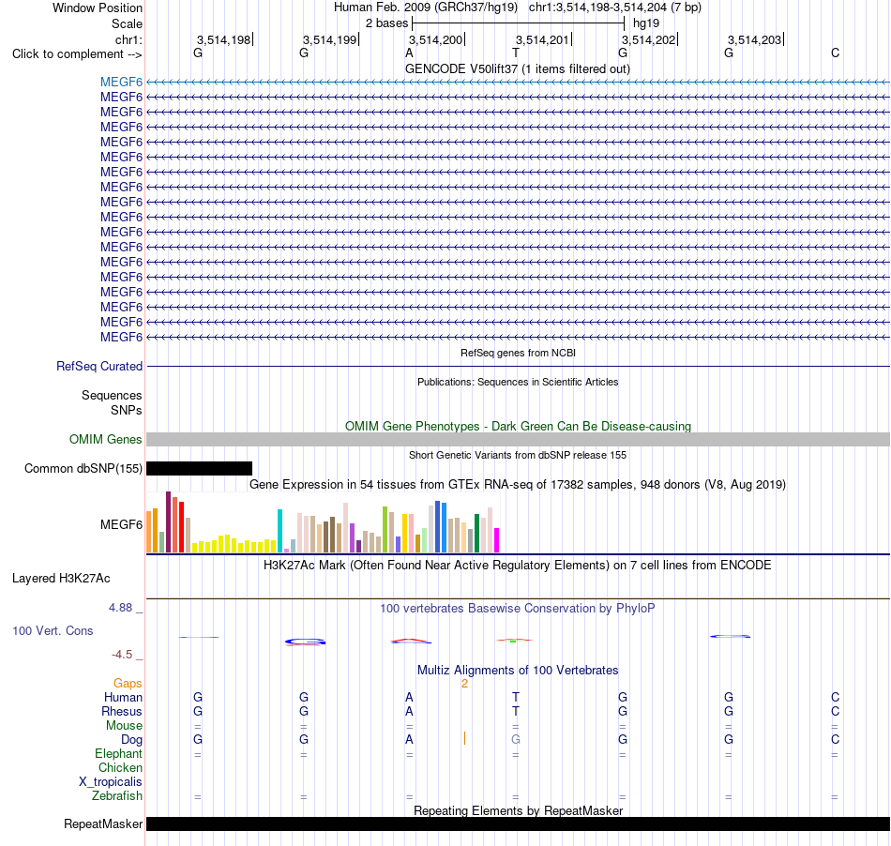Screen dimensions: 891x846
Task: Click the cyan bar in GTEx chart
Action: 279,531
